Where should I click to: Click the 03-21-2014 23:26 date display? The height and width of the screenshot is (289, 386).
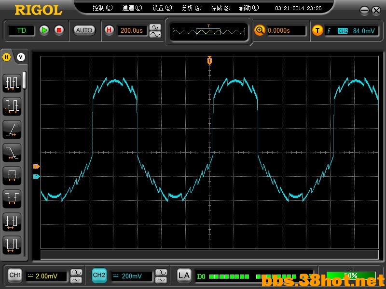(298, 8)
